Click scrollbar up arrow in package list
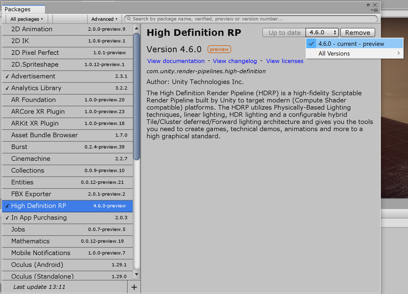Viewport: 408px width, 294px height. coord(137,28)
